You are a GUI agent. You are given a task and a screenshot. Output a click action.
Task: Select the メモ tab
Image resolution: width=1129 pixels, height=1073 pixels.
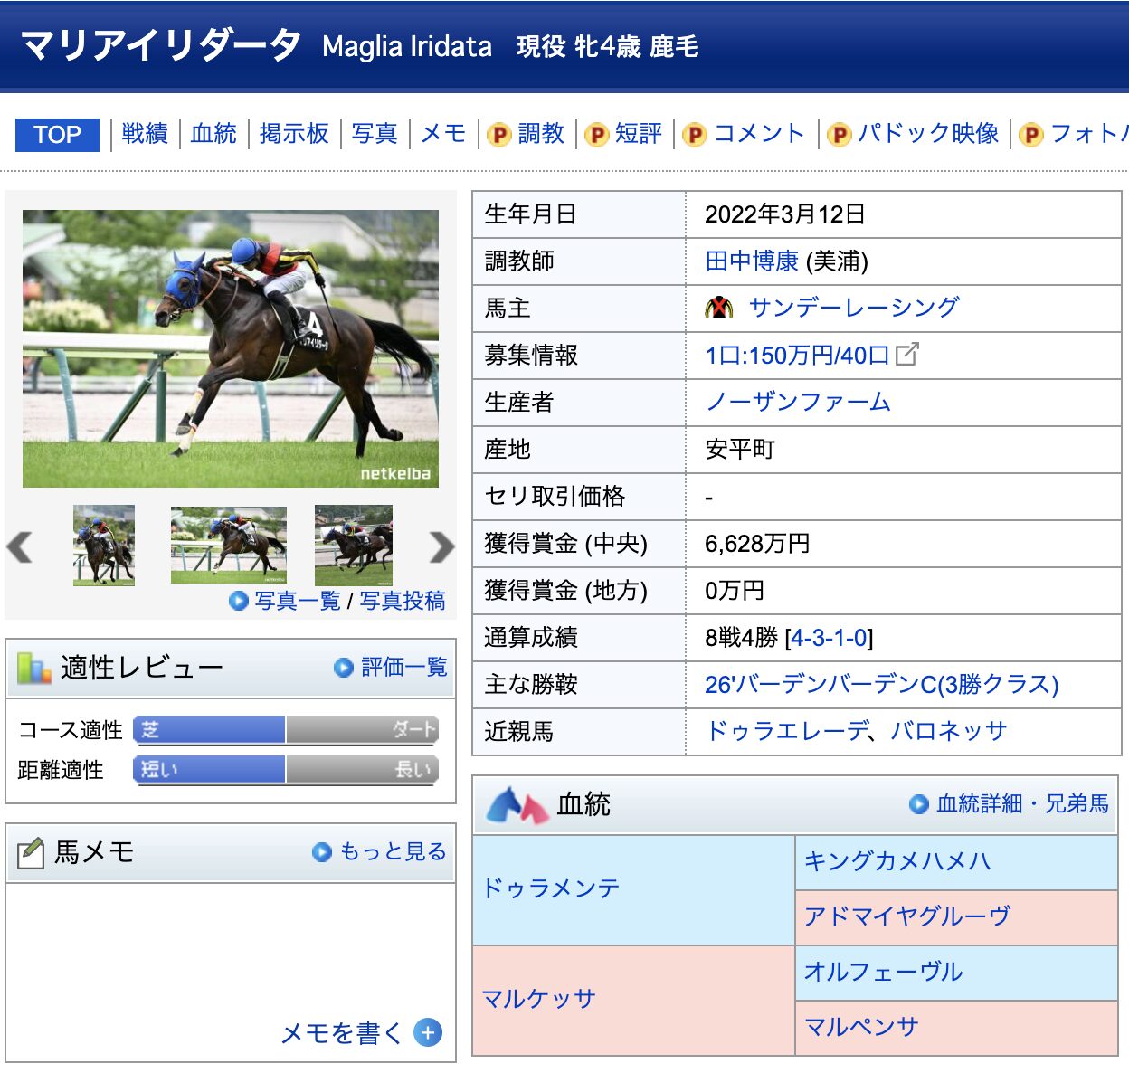443,134
